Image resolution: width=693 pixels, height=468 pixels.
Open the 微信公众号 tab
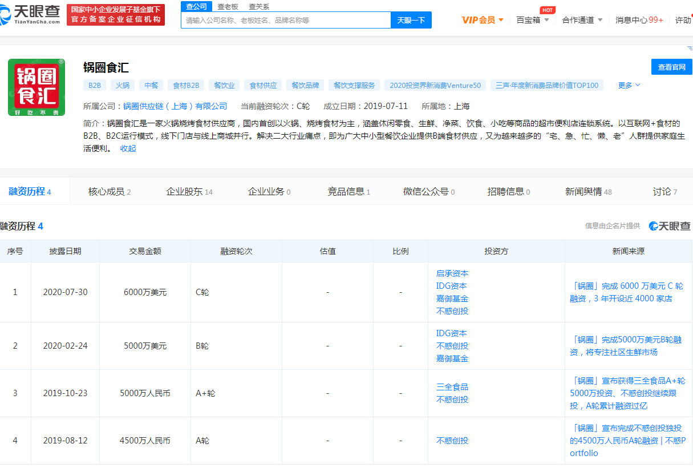[x=429, y=192]
